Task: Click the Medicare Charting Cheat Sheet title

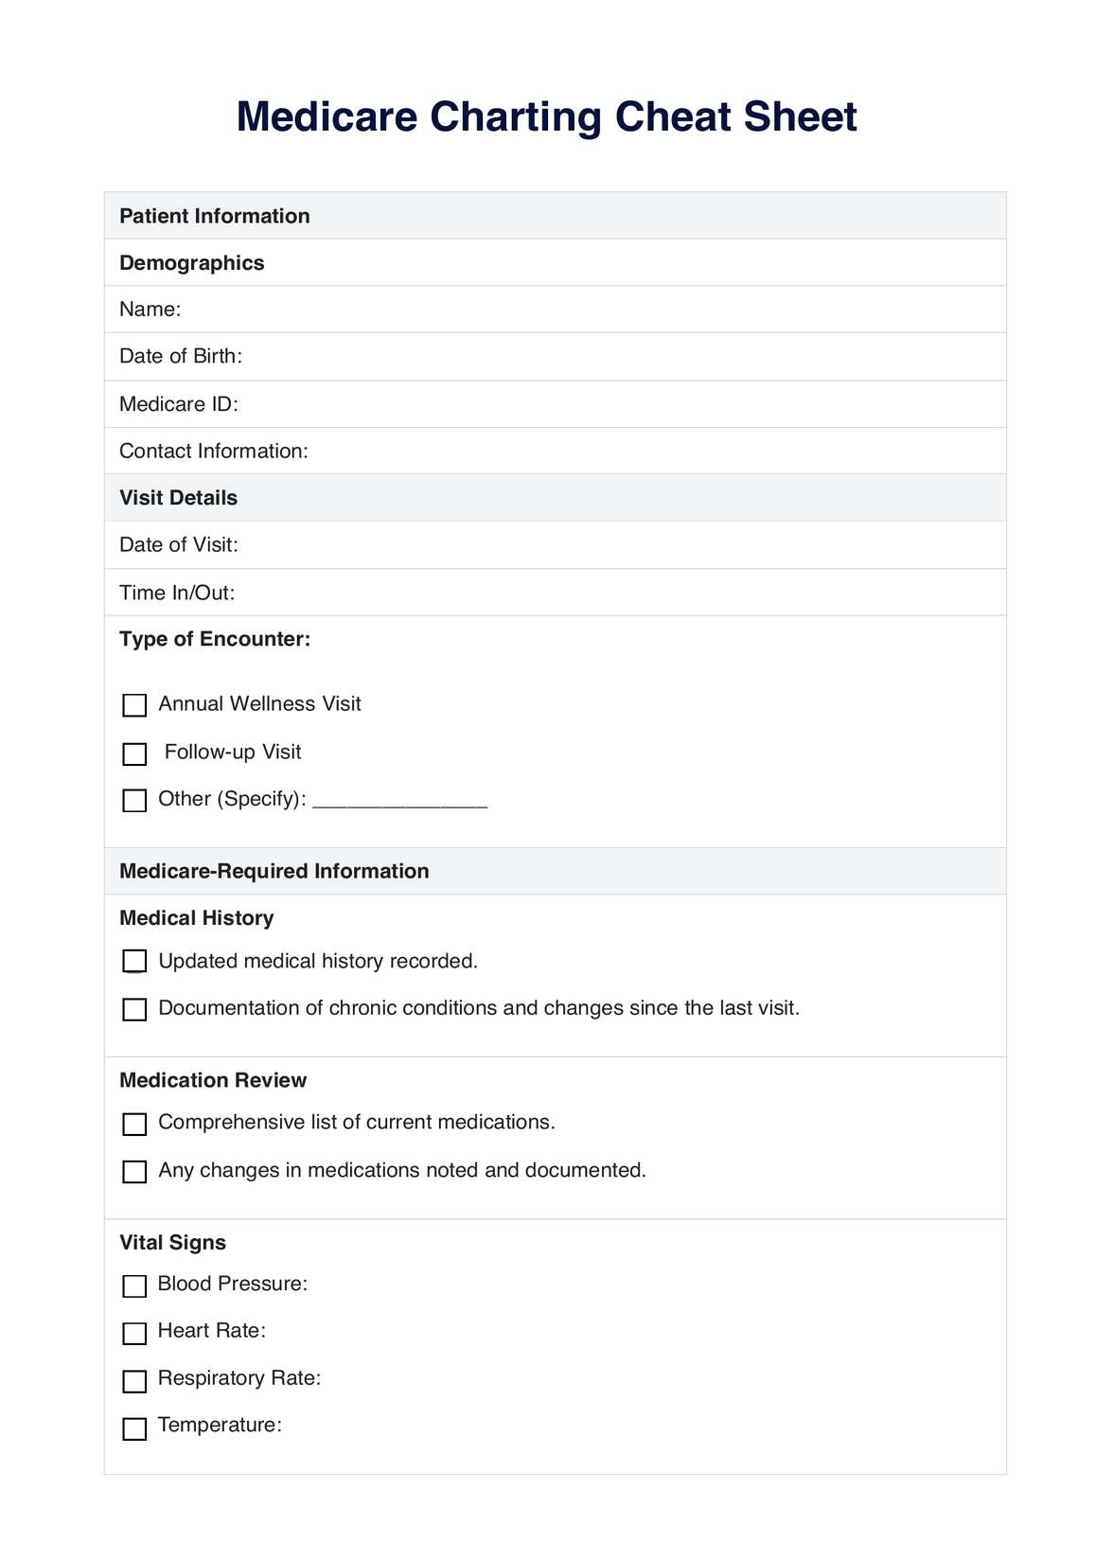Action: pyautogui.click(x=546, y=117)
